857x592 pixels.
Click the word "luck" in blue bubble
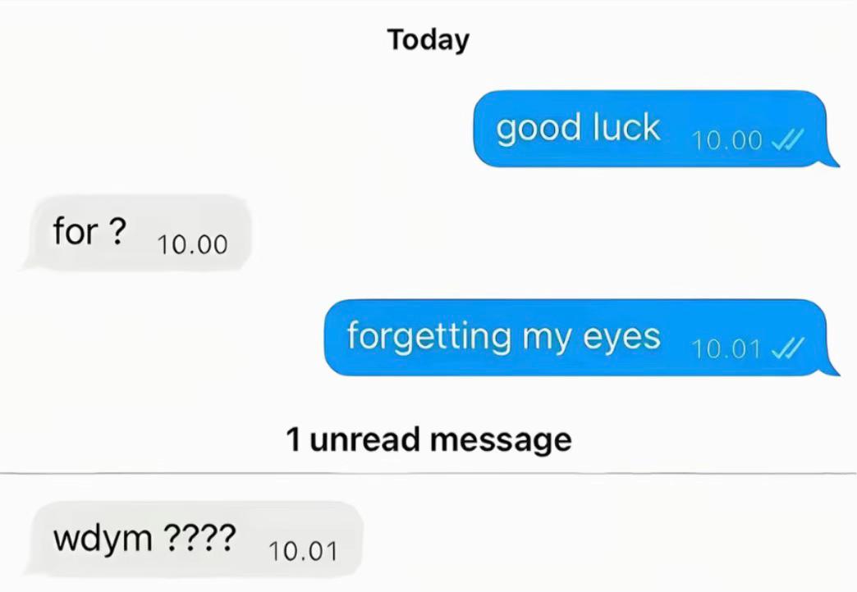pyautogui.click(x=626, y=127)
